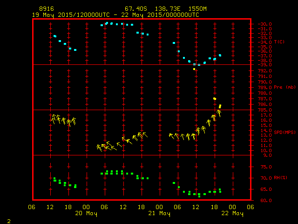Click the 22 May date label
The height and width of the screenshot is (224, 298).
tap(231, 213)
